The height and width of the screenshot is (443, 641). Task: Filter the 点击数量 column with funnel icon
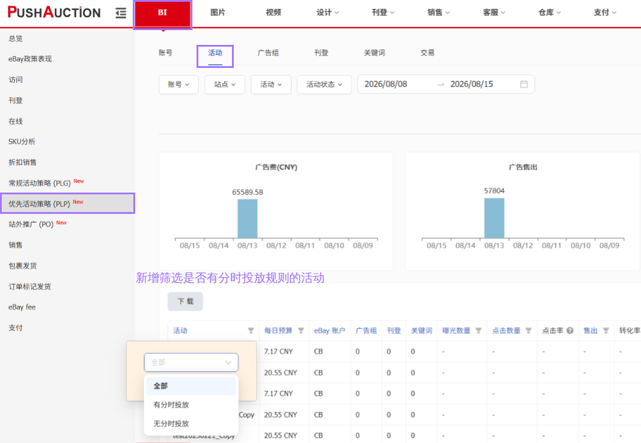[x=528, y=331]
